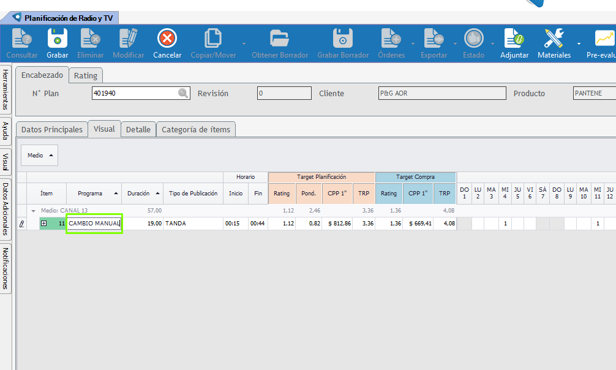Click the MI 4 day cell with value 1
Image resolution: width=616 pixels, height=370 pixels.
click(x=505, y=224)
